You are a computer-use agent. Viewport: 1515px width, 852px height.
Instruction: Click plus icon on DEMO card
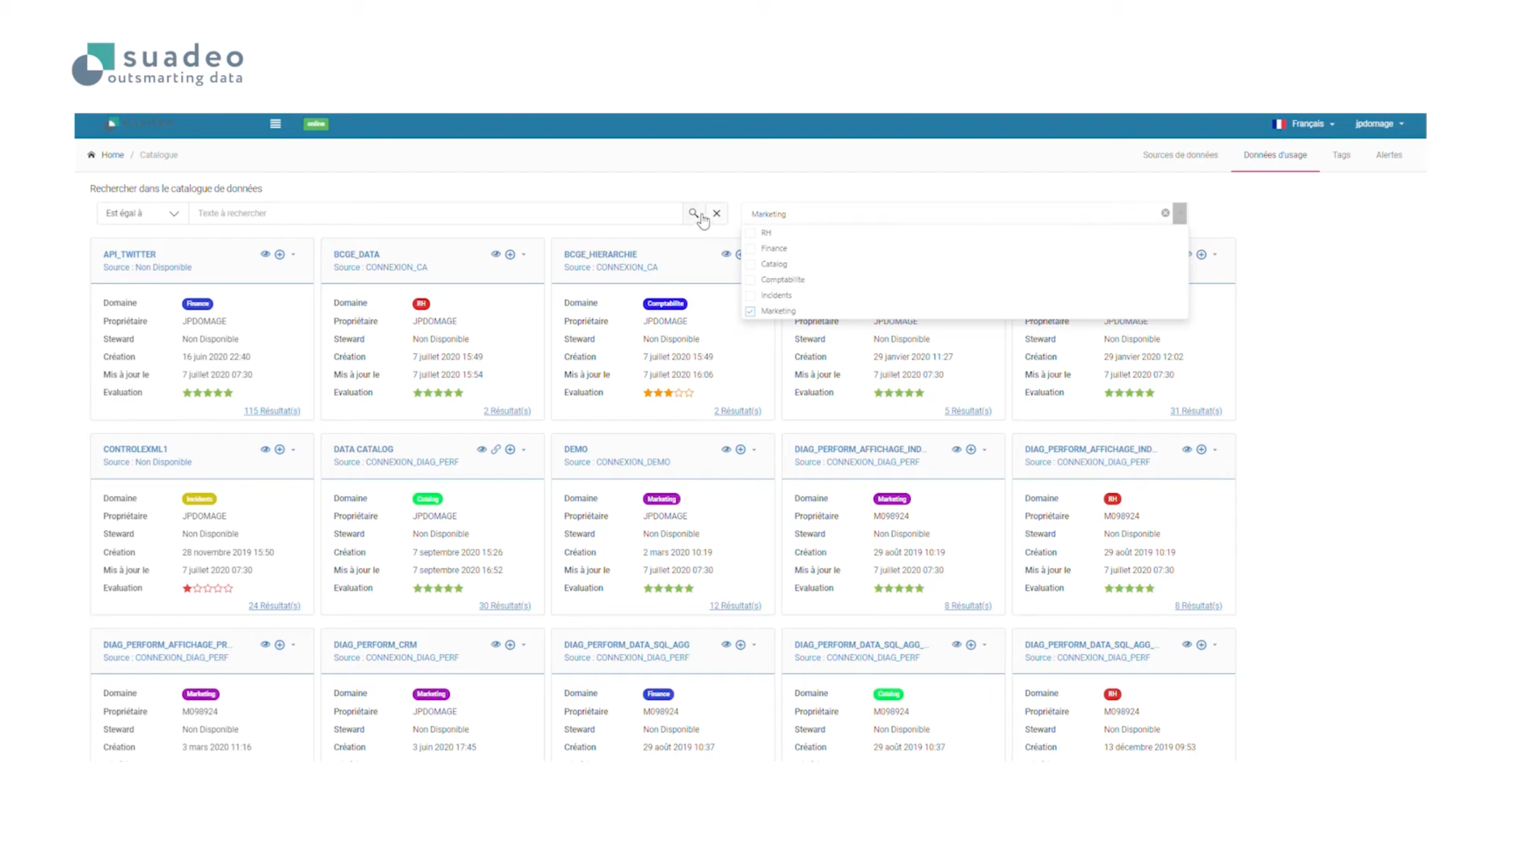click(741, 449)
